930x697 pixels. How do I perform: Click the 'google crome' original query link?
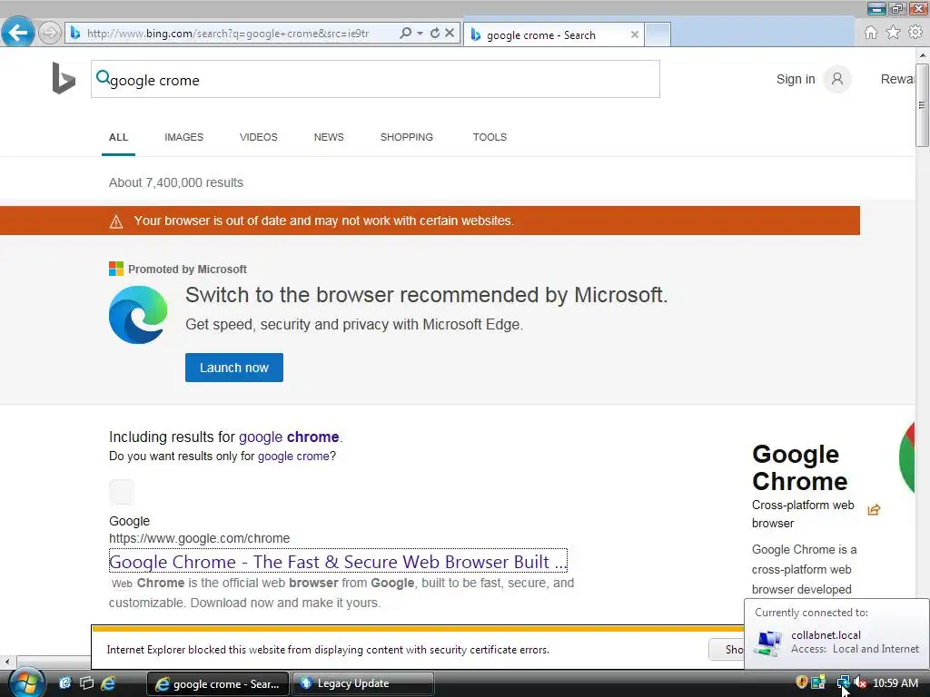[x=293, y=456]
